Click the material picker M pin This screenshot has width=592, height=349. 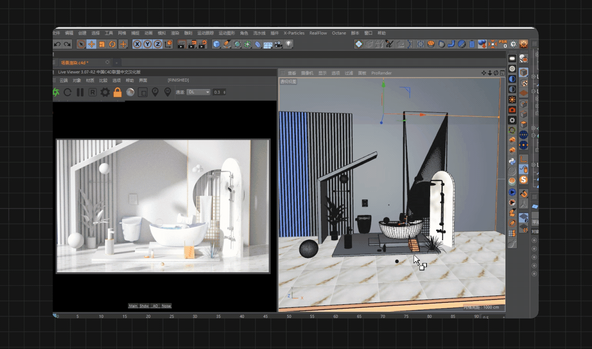(168, 92)
